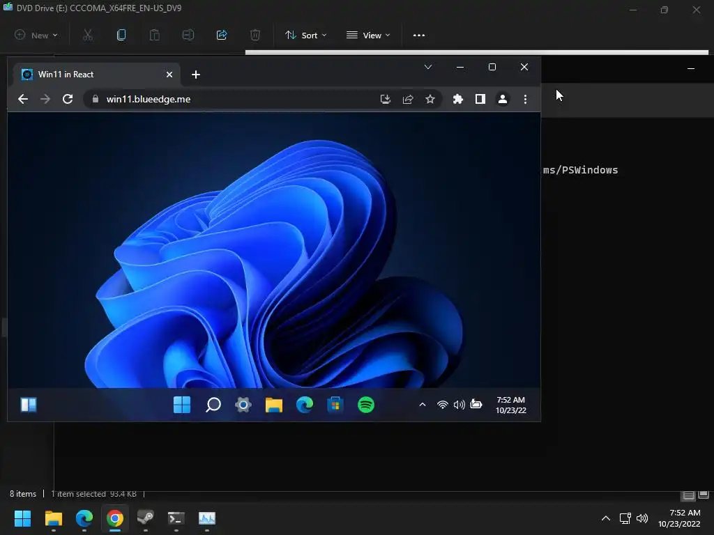This screenshot has width=714, height=535.
Task: Launch Spotify from the web taskbar
Action: [366, 405]
